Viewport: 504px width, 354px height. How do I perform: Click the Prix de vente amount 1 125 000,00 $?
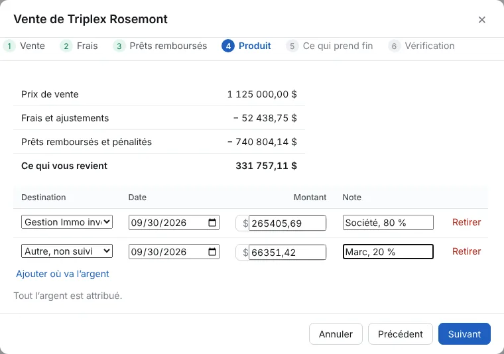click(x=262, y=94)
